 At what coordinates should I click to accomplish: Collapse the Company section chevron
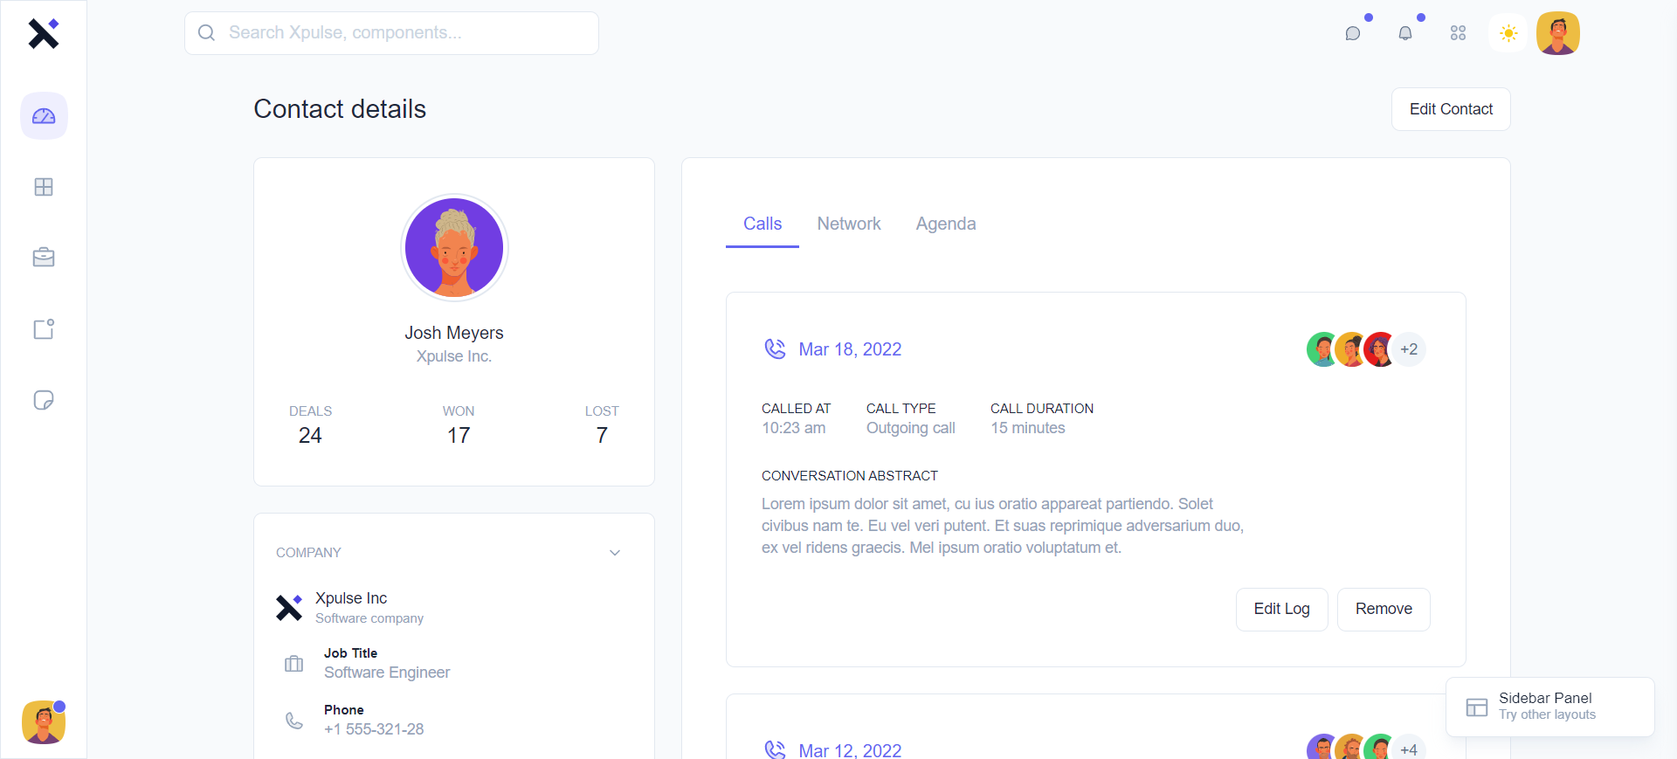tap(615, 553)
